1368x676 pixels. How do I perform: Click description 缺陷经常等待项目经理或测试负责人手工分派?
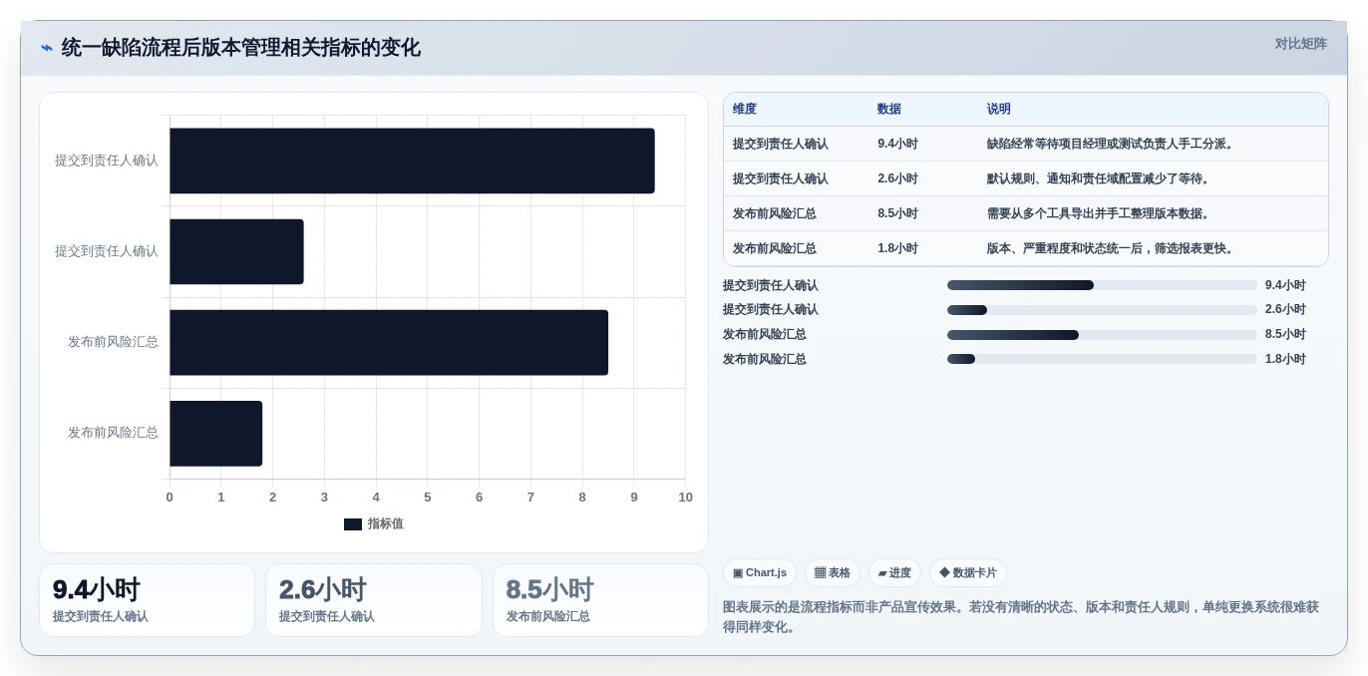tap(1112, 144)
